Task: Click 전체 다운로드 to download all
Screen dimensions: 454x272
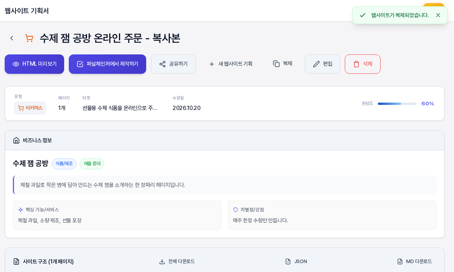Action: [x=177, y=262]
